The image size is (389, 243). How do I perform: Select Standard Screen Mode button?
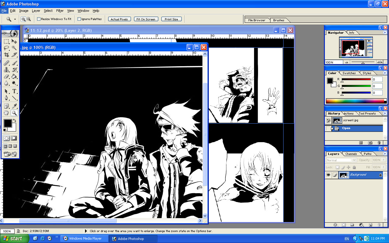[5, 146]
